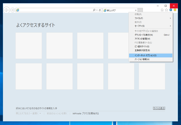Image resolution: width=181 pixels, height=125 pixels.
Task: Open インターネット オプション(O)
Action: click(x=151, y=56)
